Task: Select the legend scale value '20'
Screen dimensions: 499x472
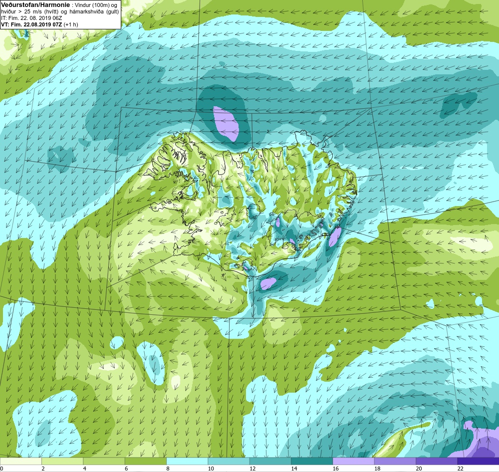Action: click(419, 469)
